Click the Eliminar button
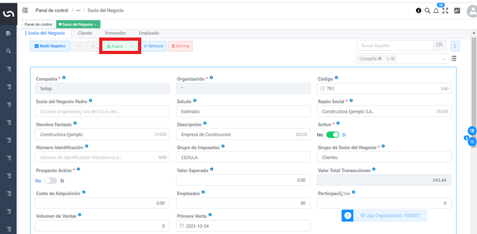Screen dimensions: 477x234 (181, 46)
